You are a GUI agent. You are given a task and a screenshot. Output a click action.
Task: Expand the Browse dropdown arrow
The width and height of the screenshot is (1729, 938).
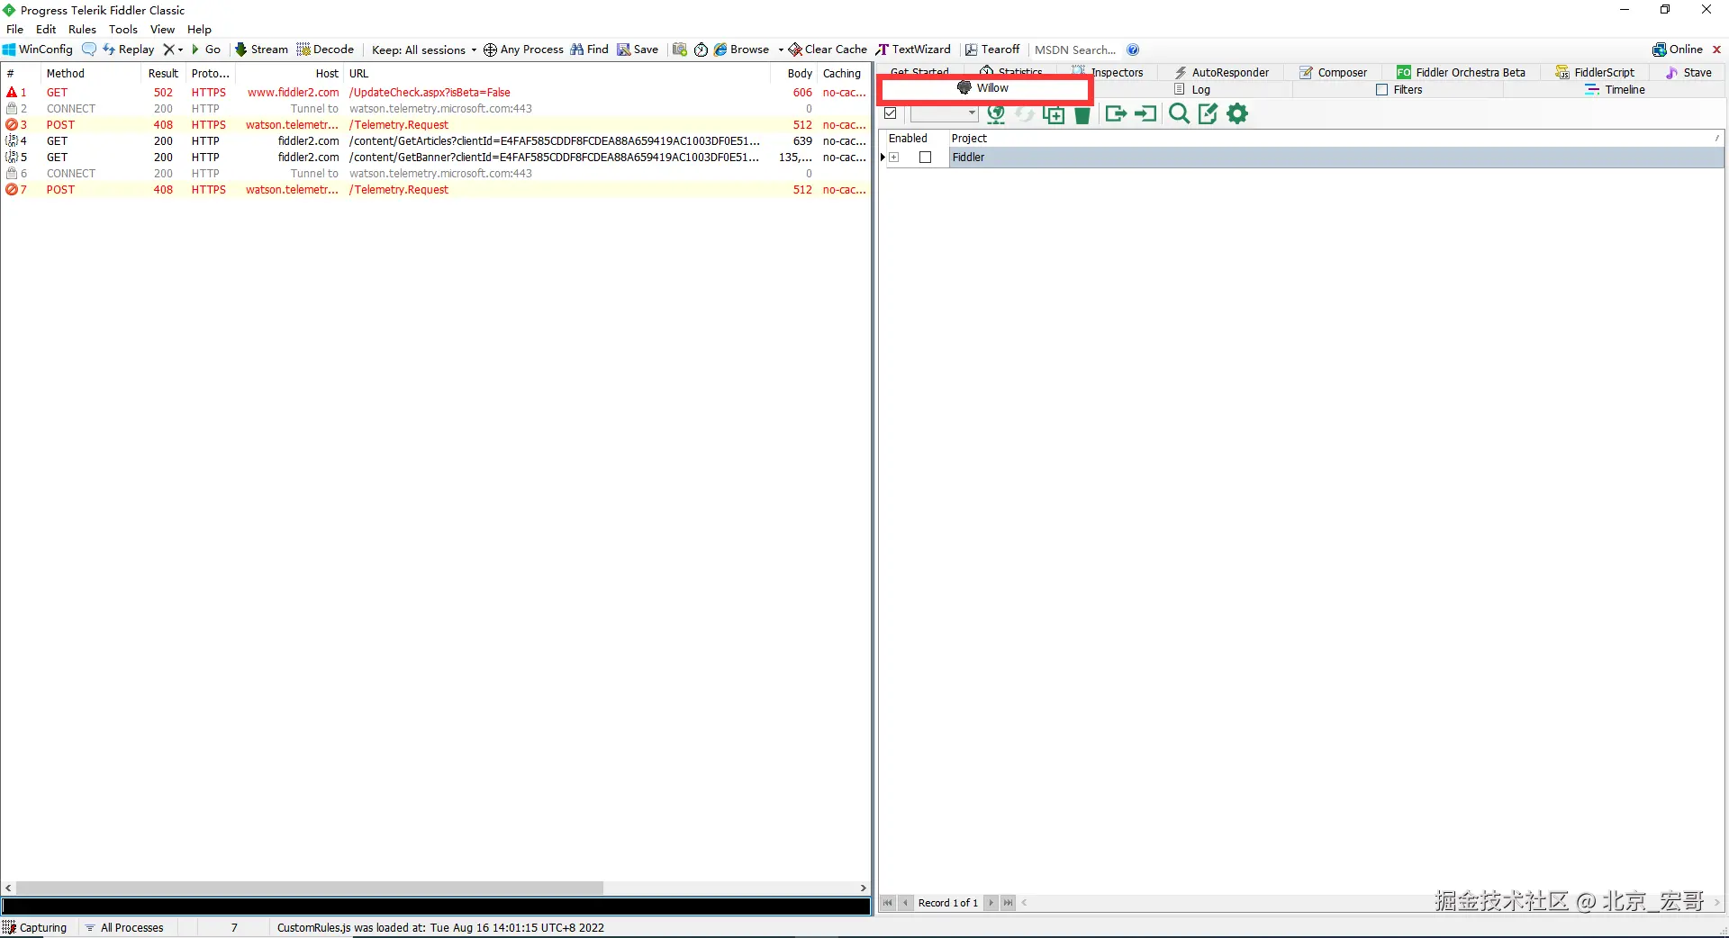pos(781,50)
